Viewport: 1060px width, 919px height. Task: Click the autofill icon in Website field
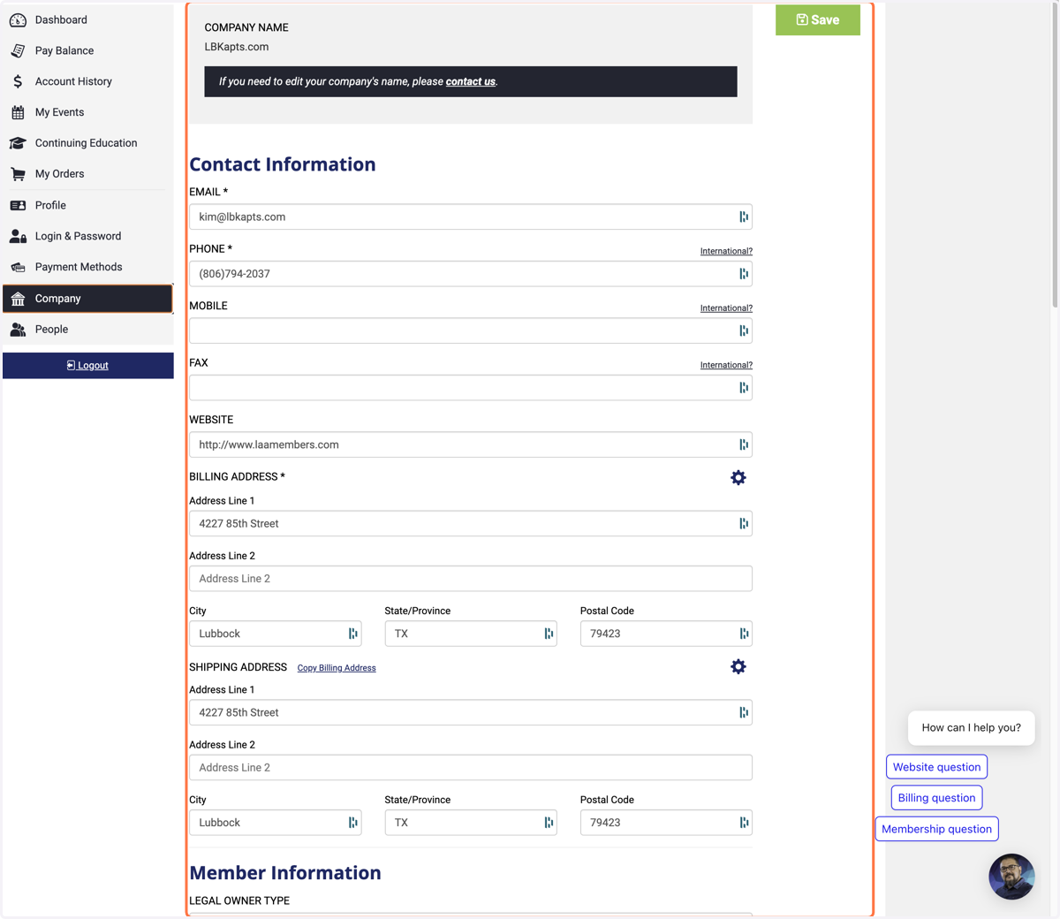744,444
